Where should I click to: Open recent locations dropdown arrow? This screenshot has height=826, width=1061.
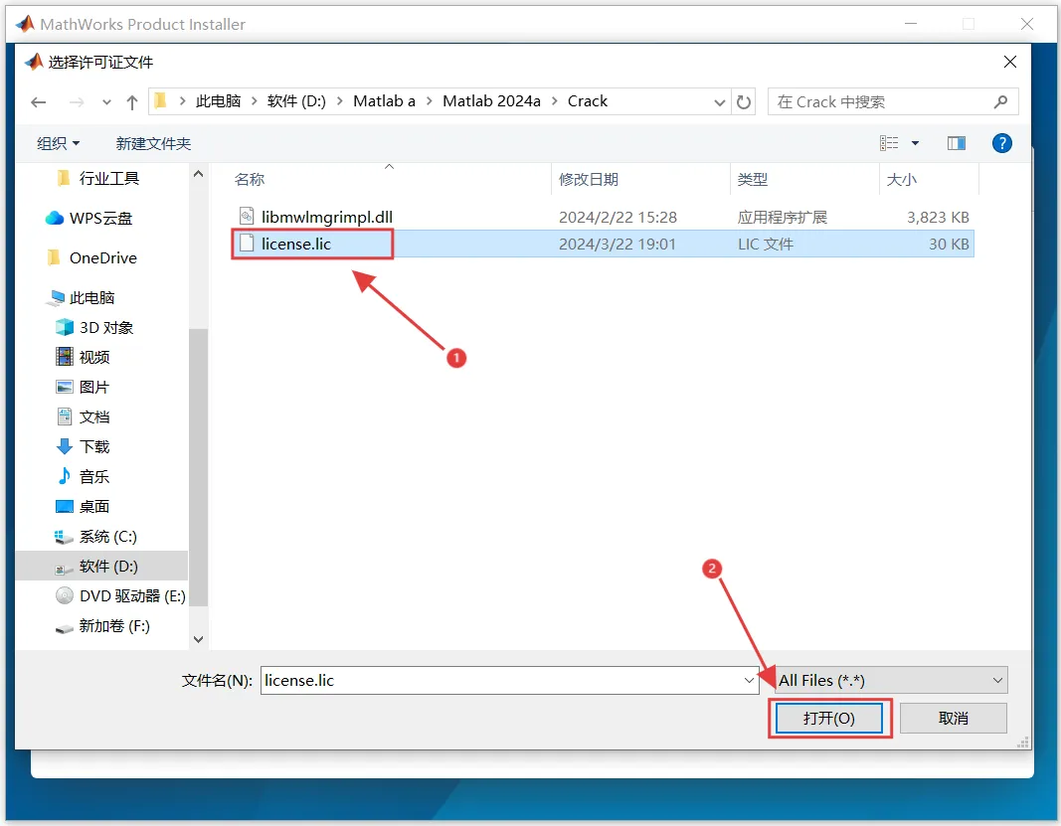[106, 102]
